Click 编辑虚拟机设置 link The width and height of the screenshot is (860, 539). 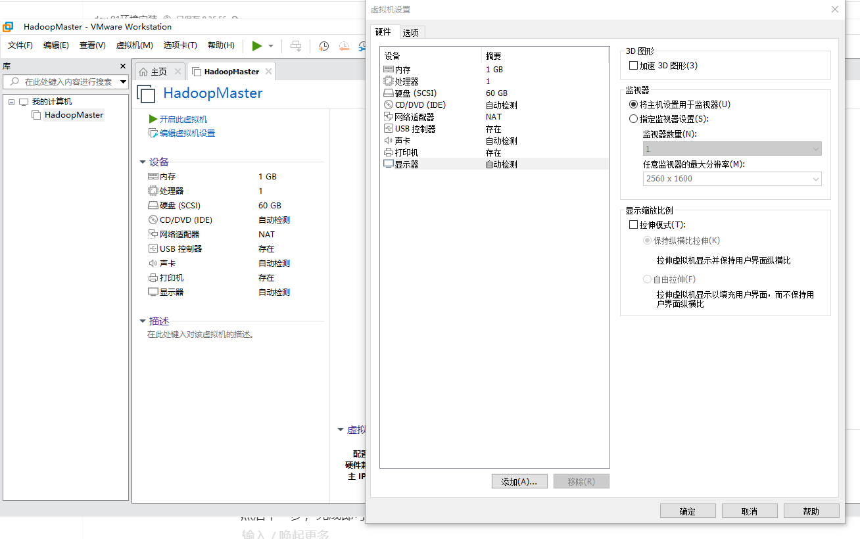(x=187, y=133)
